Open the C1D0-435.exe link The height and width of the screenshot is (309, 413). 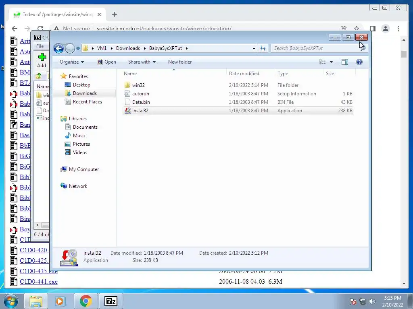(x=38, y=271)
